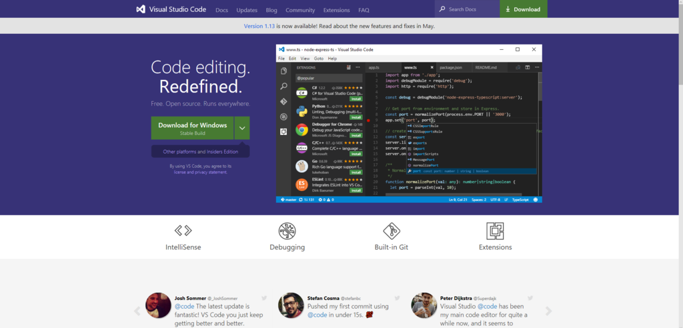This screenshot has height=328, width=683.
Task: Go to Updates in the top navigation
Action: click(x=247, y=10)
